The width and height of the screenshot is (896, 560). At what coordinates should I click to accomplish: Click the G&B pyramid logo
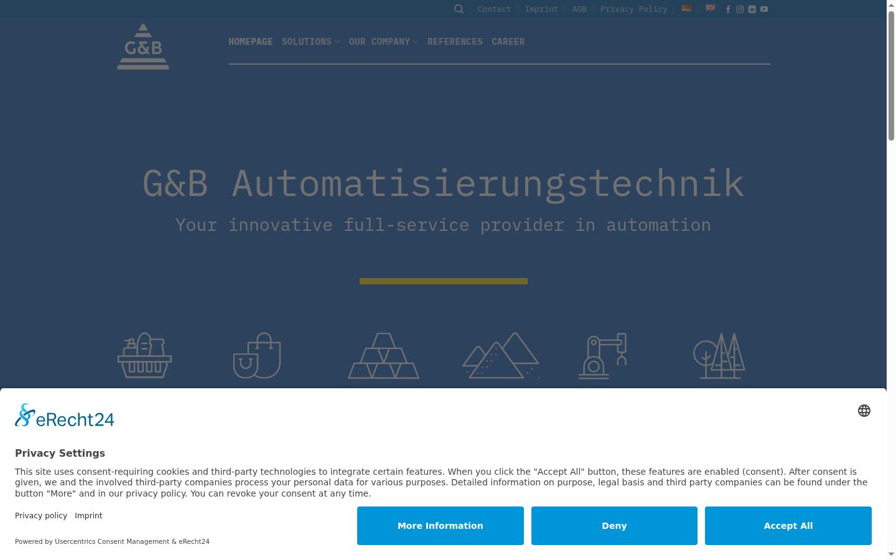pos(143,47)
